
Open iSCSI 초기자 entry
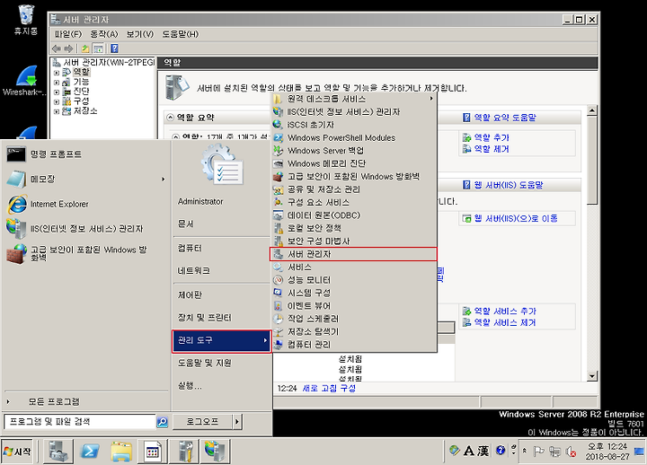click(x=353, y=125)
